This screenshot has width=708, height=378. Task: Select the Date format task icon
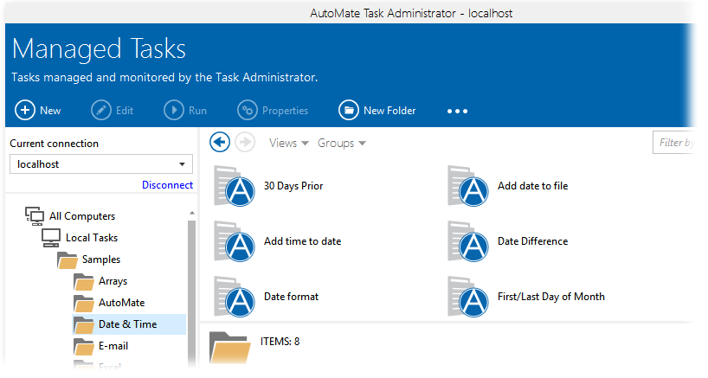pos(235,297)
